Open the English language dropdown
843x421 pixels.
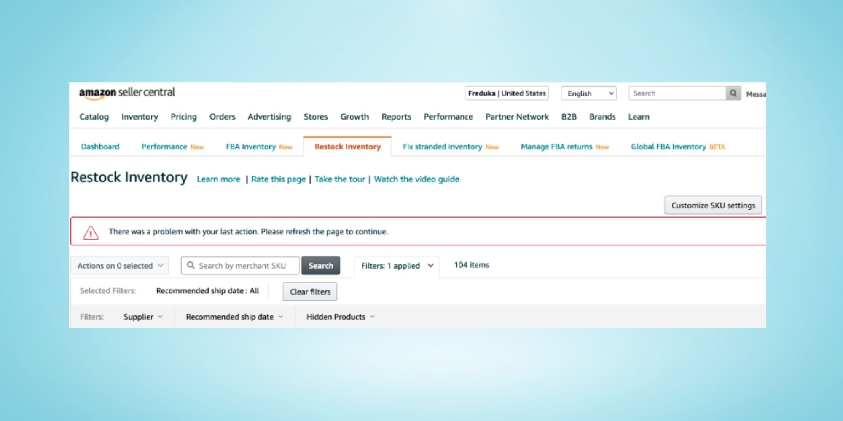coord(588,93)
